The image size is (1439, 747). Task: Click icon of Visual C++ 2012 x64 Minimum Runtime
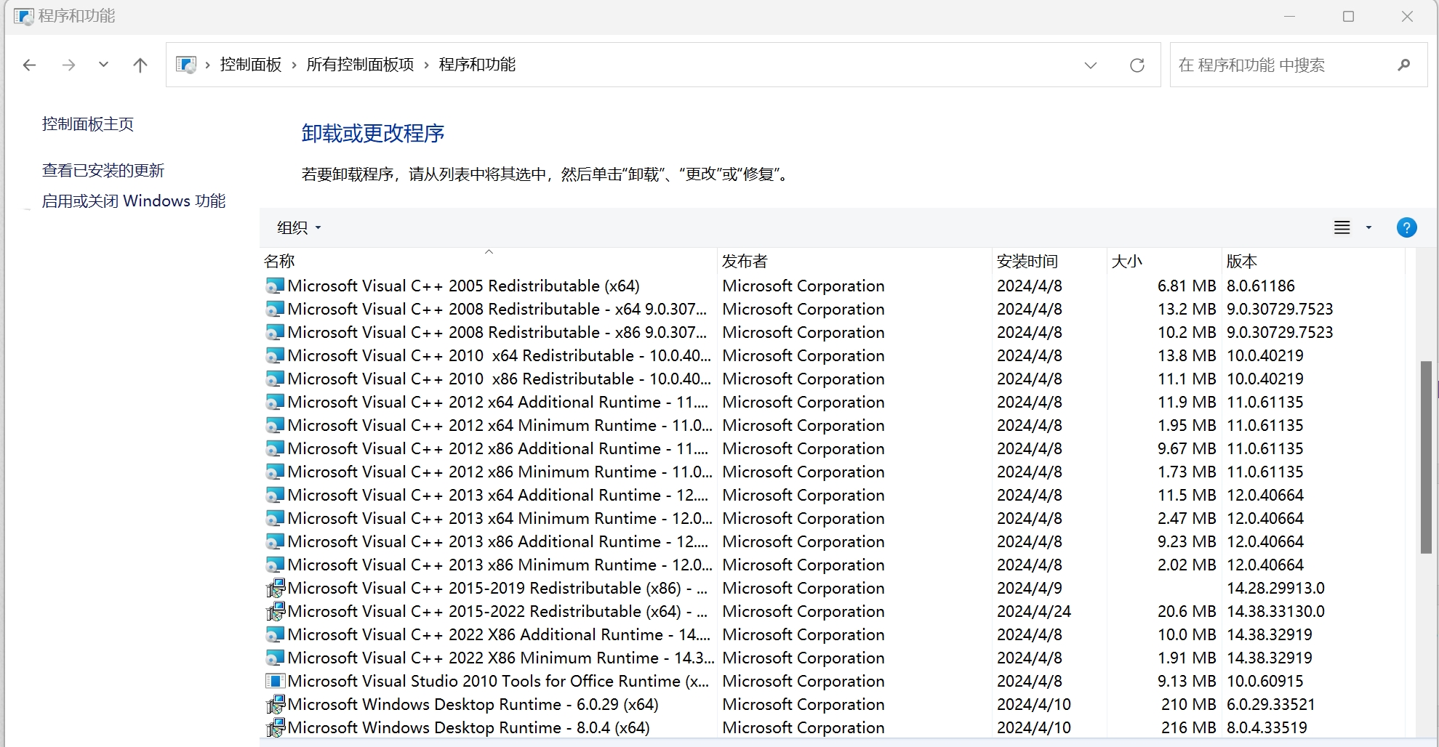(275, 426)
